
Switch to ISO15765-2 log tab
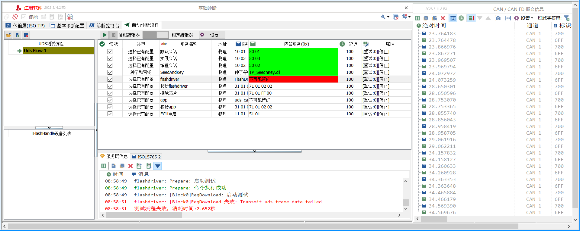[x=146, y=157]
